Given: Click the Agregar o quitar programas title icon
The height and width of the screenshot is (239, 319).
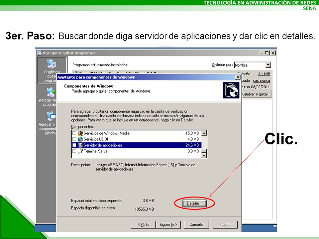Looking at the screenshot, I should pyautogui.click(x=40, y=53).
